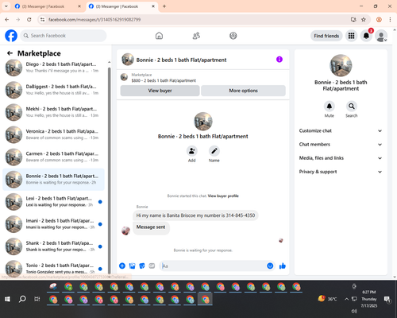Send a thumbs-up like

pos(283,266)
